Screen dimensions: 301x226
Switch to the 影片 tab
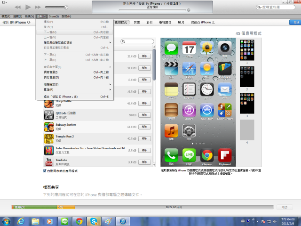(x=150, y=23)
